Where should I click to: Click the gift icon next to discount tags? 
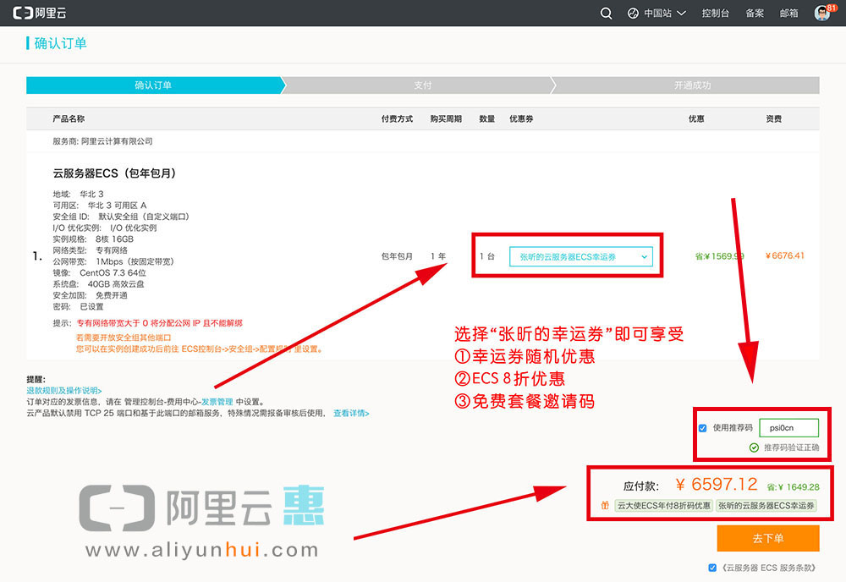click(605, 505)
